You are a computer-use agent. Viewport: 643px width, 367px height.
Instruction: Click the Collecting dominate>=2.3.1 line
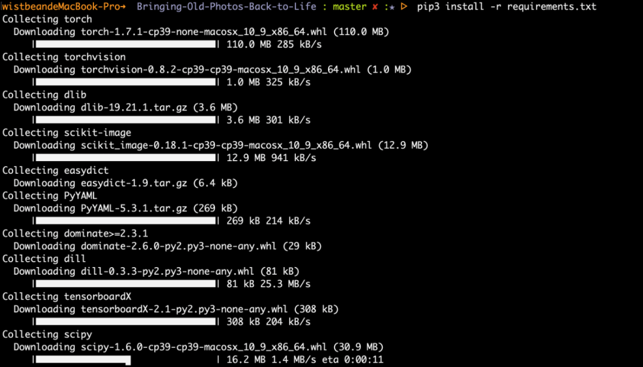(75, 234)
